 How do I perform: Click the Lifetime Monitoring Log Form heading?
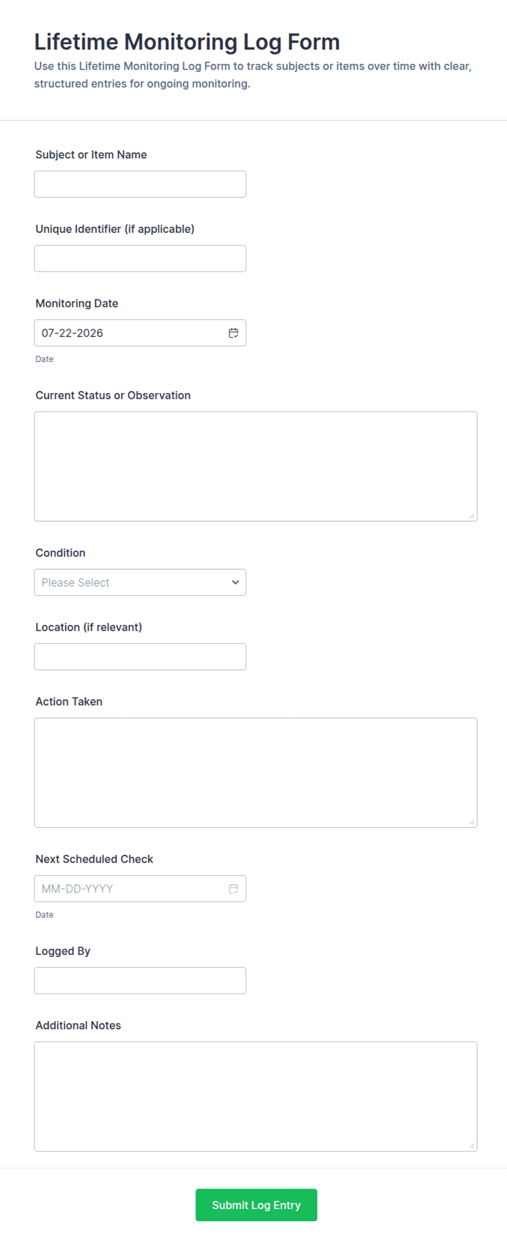coord(187,42)
